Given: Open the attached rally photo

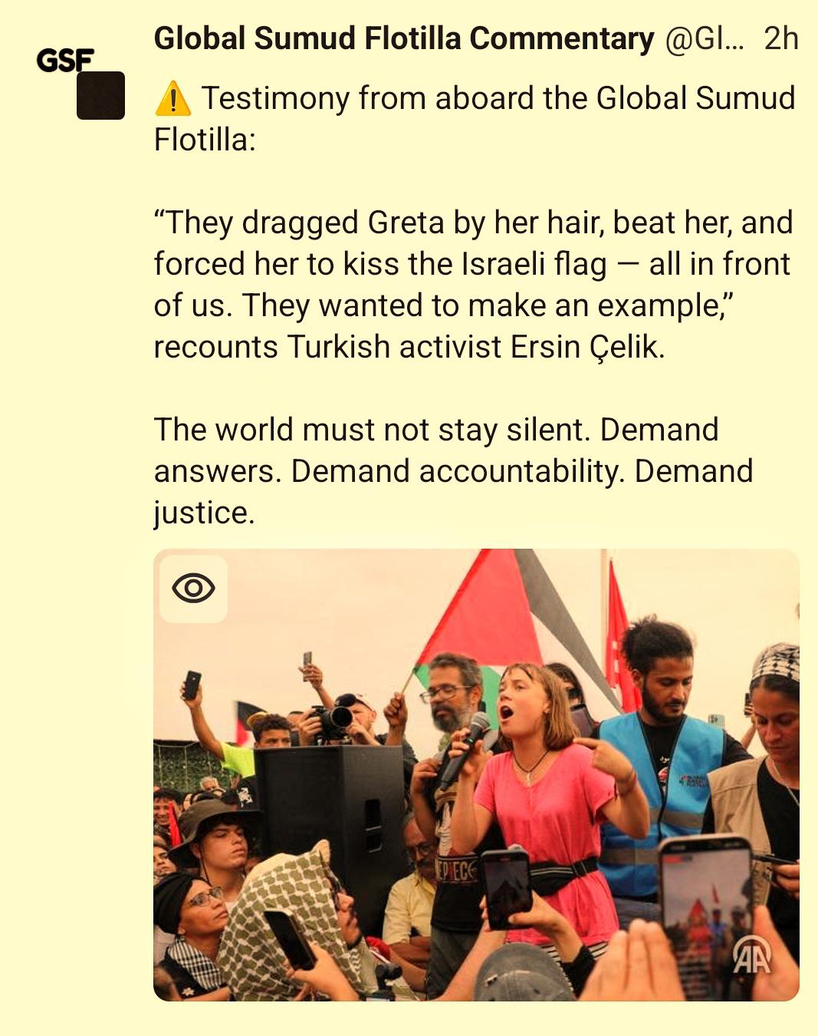Looking at the screenshot, I should click(476, 774).
